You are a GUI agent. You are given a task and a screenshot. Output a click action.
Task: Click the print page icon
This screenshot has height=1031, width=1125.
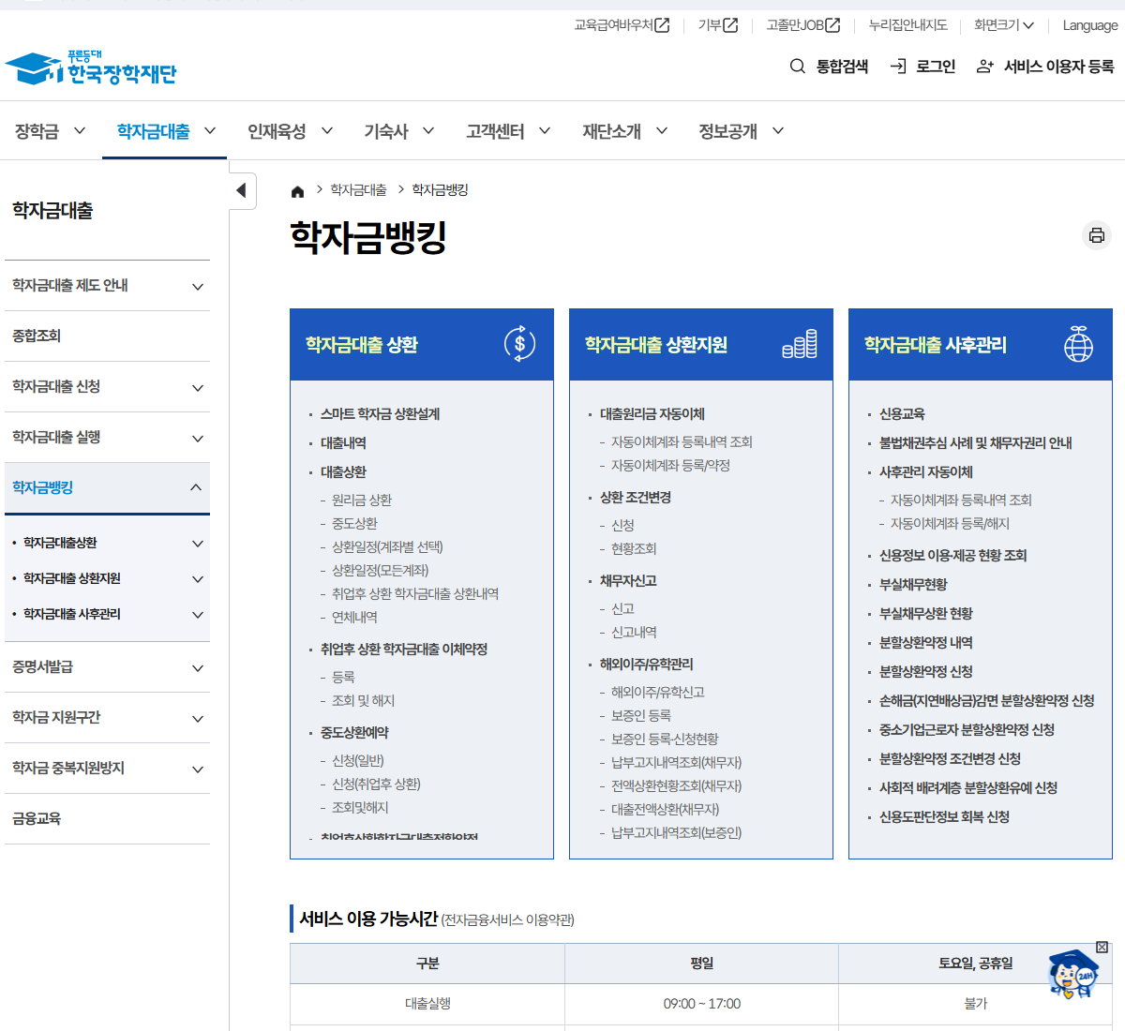click(1097, 234)
